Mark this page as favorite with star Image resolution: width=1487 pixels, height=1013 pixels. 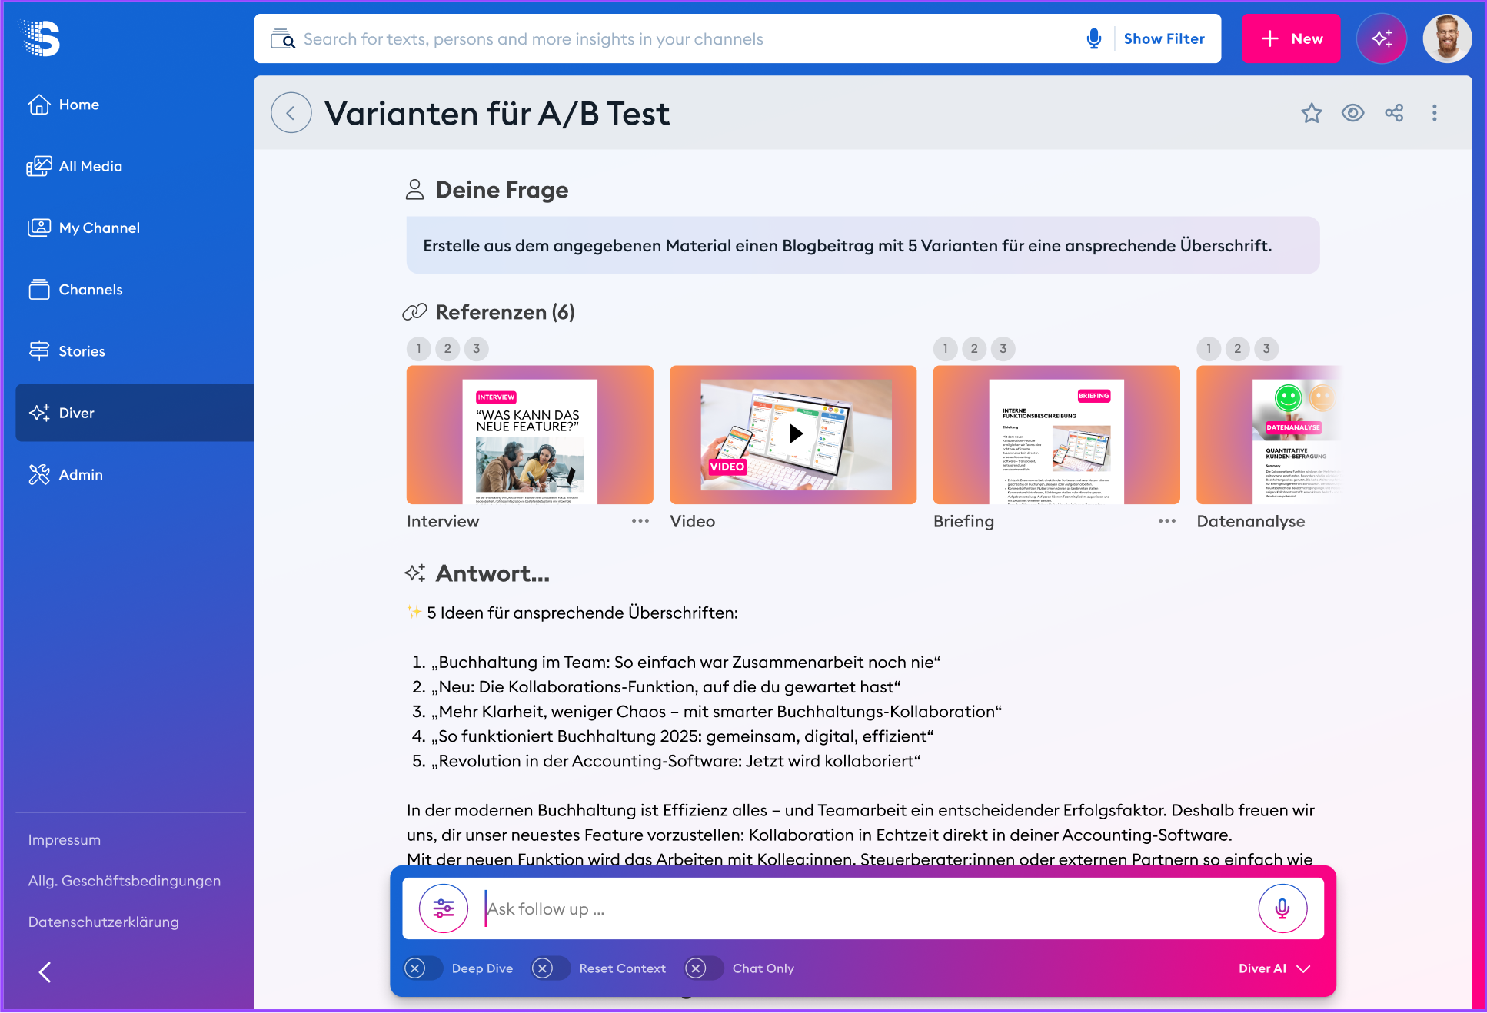point(1312,113)
